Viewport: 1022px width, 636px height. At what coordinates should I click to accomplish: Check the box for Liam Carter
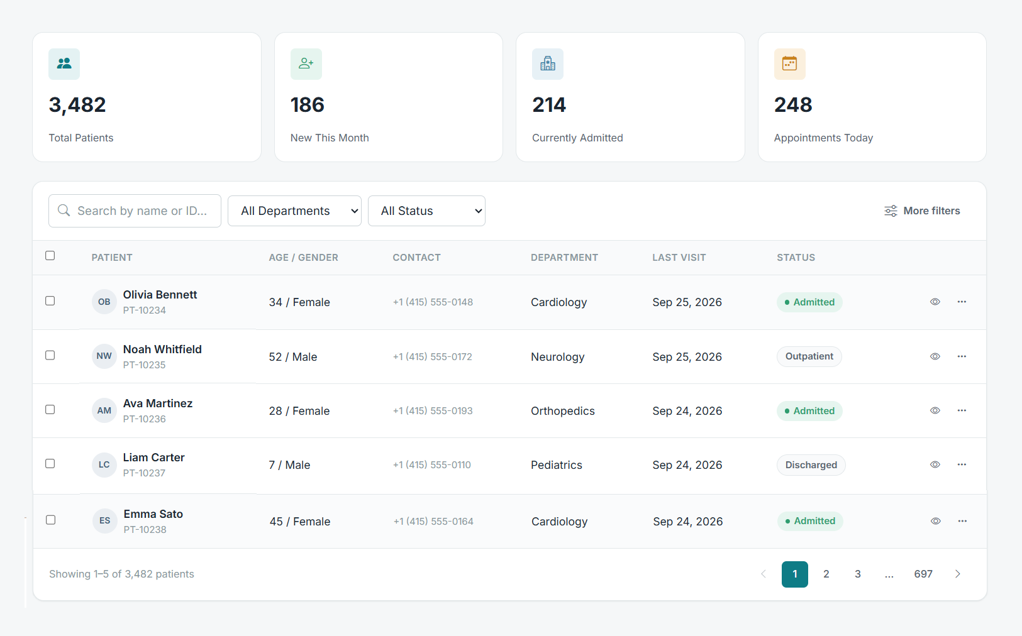pyautogui.click(x=50, y=463)
